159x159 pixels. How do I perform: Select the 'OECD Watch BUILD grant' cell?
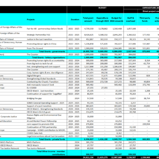(39, 112)
